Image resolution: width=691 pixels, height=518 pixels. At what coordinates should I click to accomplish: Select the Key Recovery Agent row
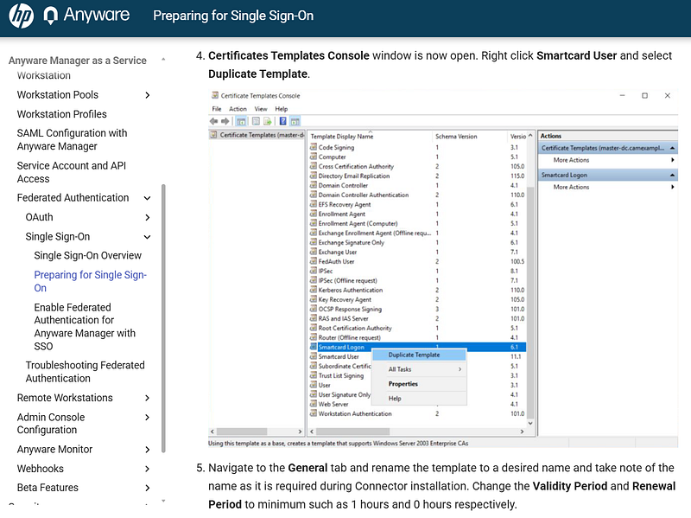click(x=417, y=299)
